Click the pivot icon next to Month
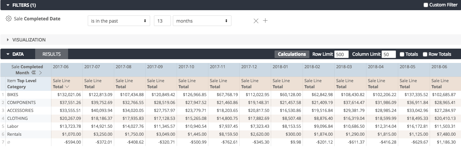Viewport: 461px width, 147px height. click(33, 72)
